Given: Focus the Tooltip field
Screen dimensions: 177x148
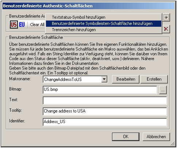Looking at the screenshot, I should point(105,111).
